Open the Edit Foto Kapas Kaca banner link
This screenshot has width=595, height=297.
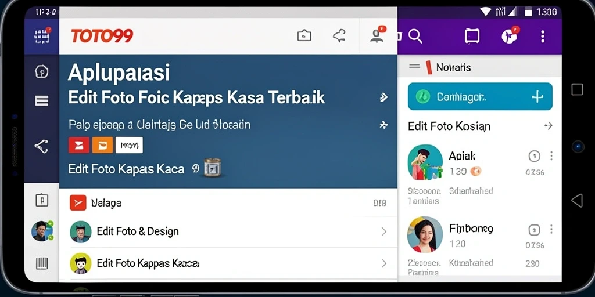[x=126, y=169]
